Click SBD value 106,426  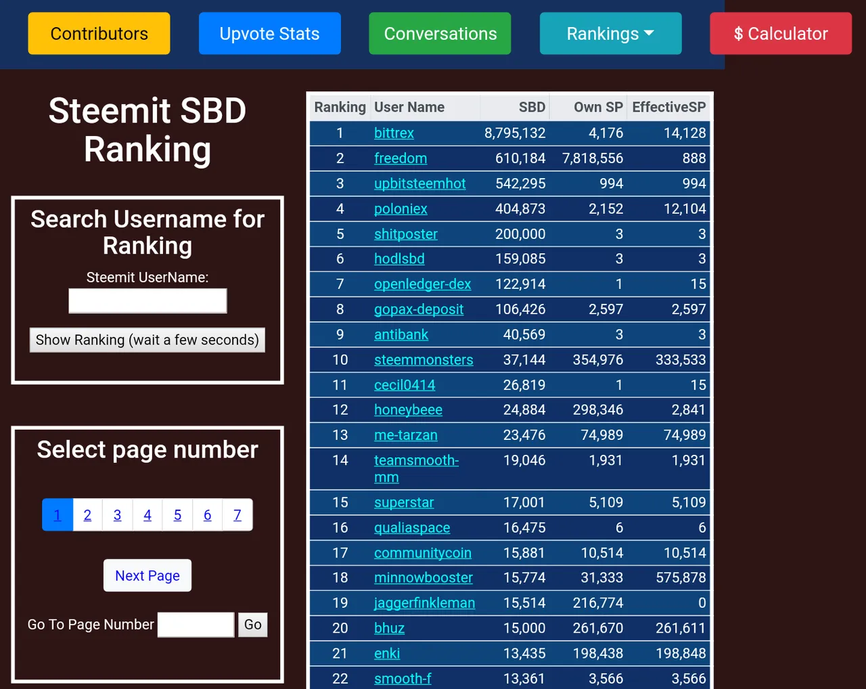coord(520,309)
